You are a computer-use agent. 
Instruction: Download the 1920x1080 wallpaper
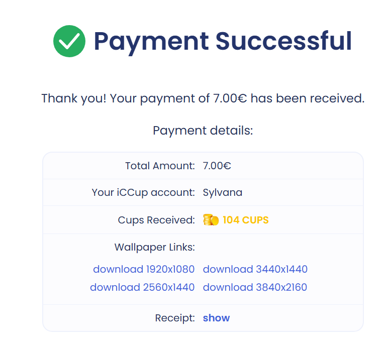coord(144,269)
